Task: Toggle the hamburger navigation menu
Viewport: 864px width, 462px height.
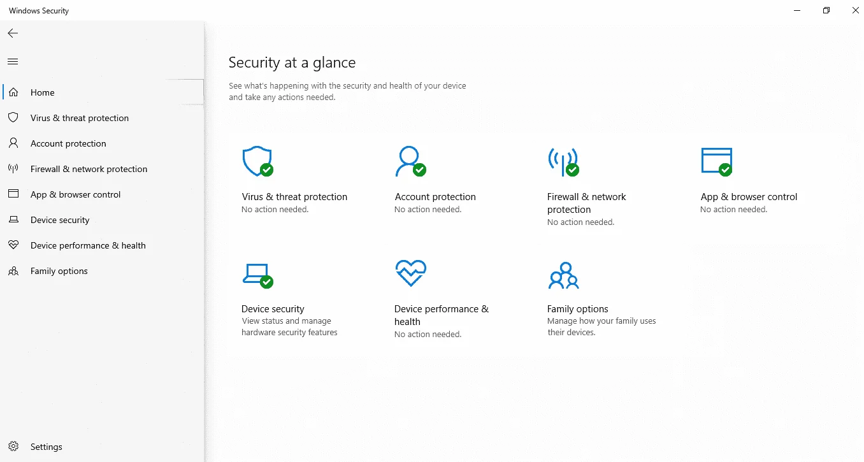Action: pos(13,62)
